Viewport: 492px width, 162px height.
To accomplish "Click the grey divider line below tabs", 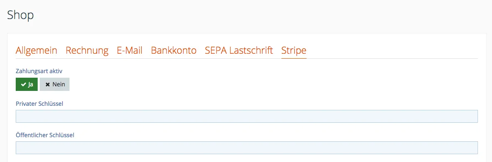I will [x=392, y=58].
